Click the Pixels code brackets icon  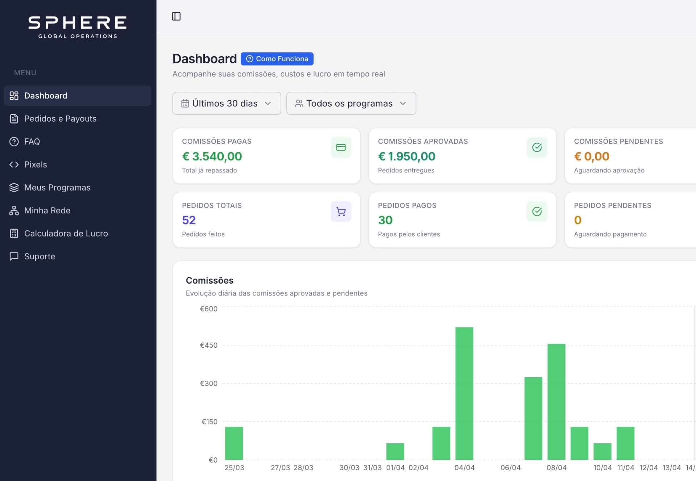click(x=14, y=164)
